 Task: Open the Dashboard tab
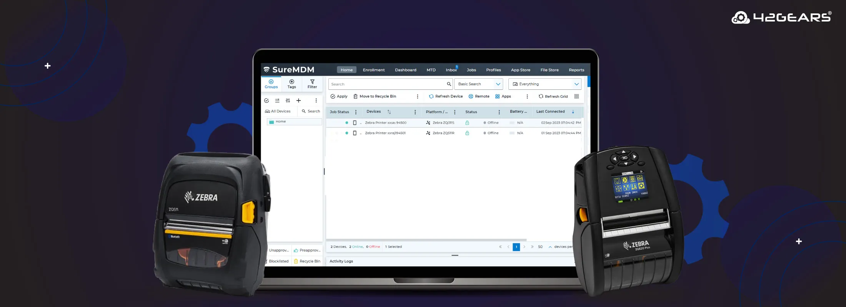[x=406, y=70]
